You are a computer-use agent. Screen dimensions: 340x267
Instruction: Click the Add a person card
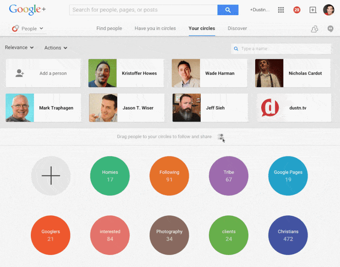(x=43, y=73)
